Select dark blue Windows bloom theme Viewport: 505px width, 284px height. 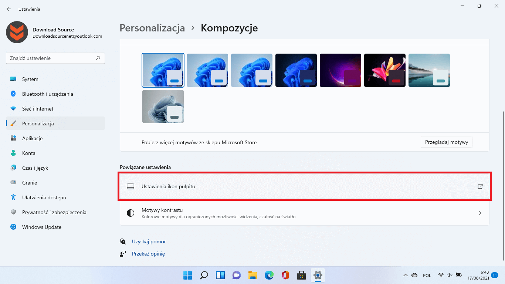click(296, 70)
